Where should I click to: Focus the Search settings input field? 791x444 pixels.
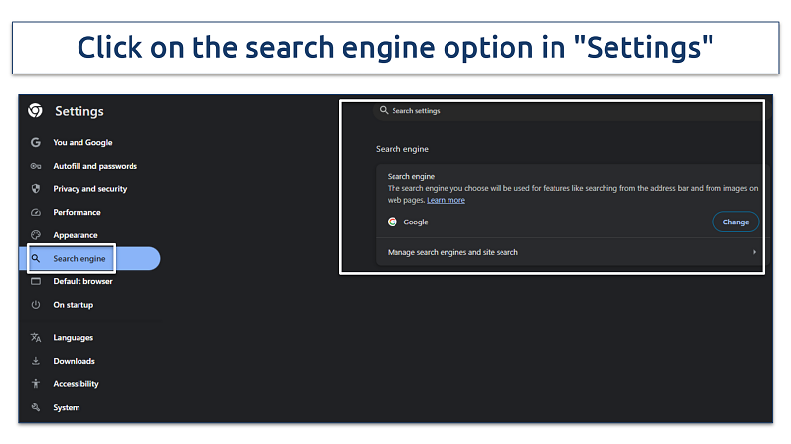[x=491, y=111]
